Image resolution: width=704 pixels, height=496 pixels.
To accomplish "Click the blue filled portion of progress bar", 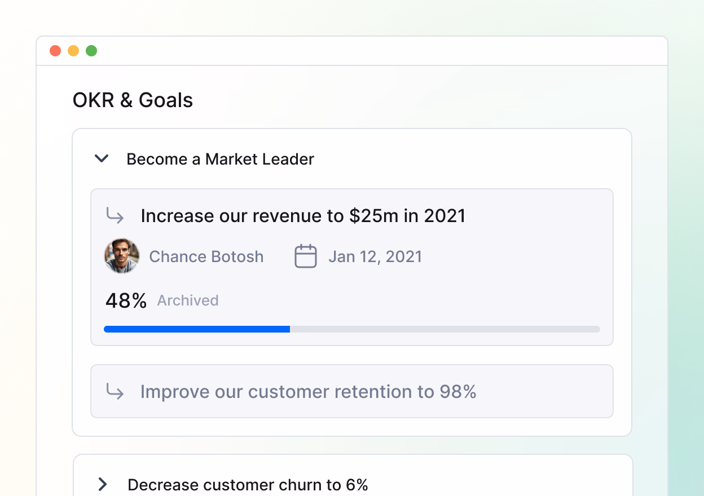I will click(197, 329).
